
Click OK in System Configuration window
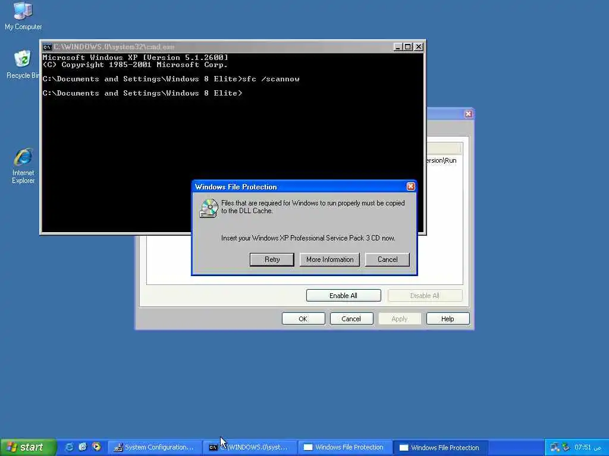coord(303,319)
